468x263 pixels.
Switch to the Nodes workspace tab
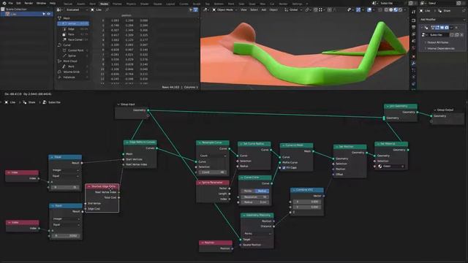coord(104,4)
